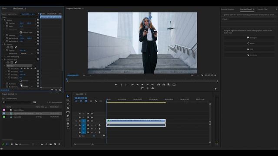Pick the free draw bezier under Opacity

pyautogui.click(x=16, y=47)
